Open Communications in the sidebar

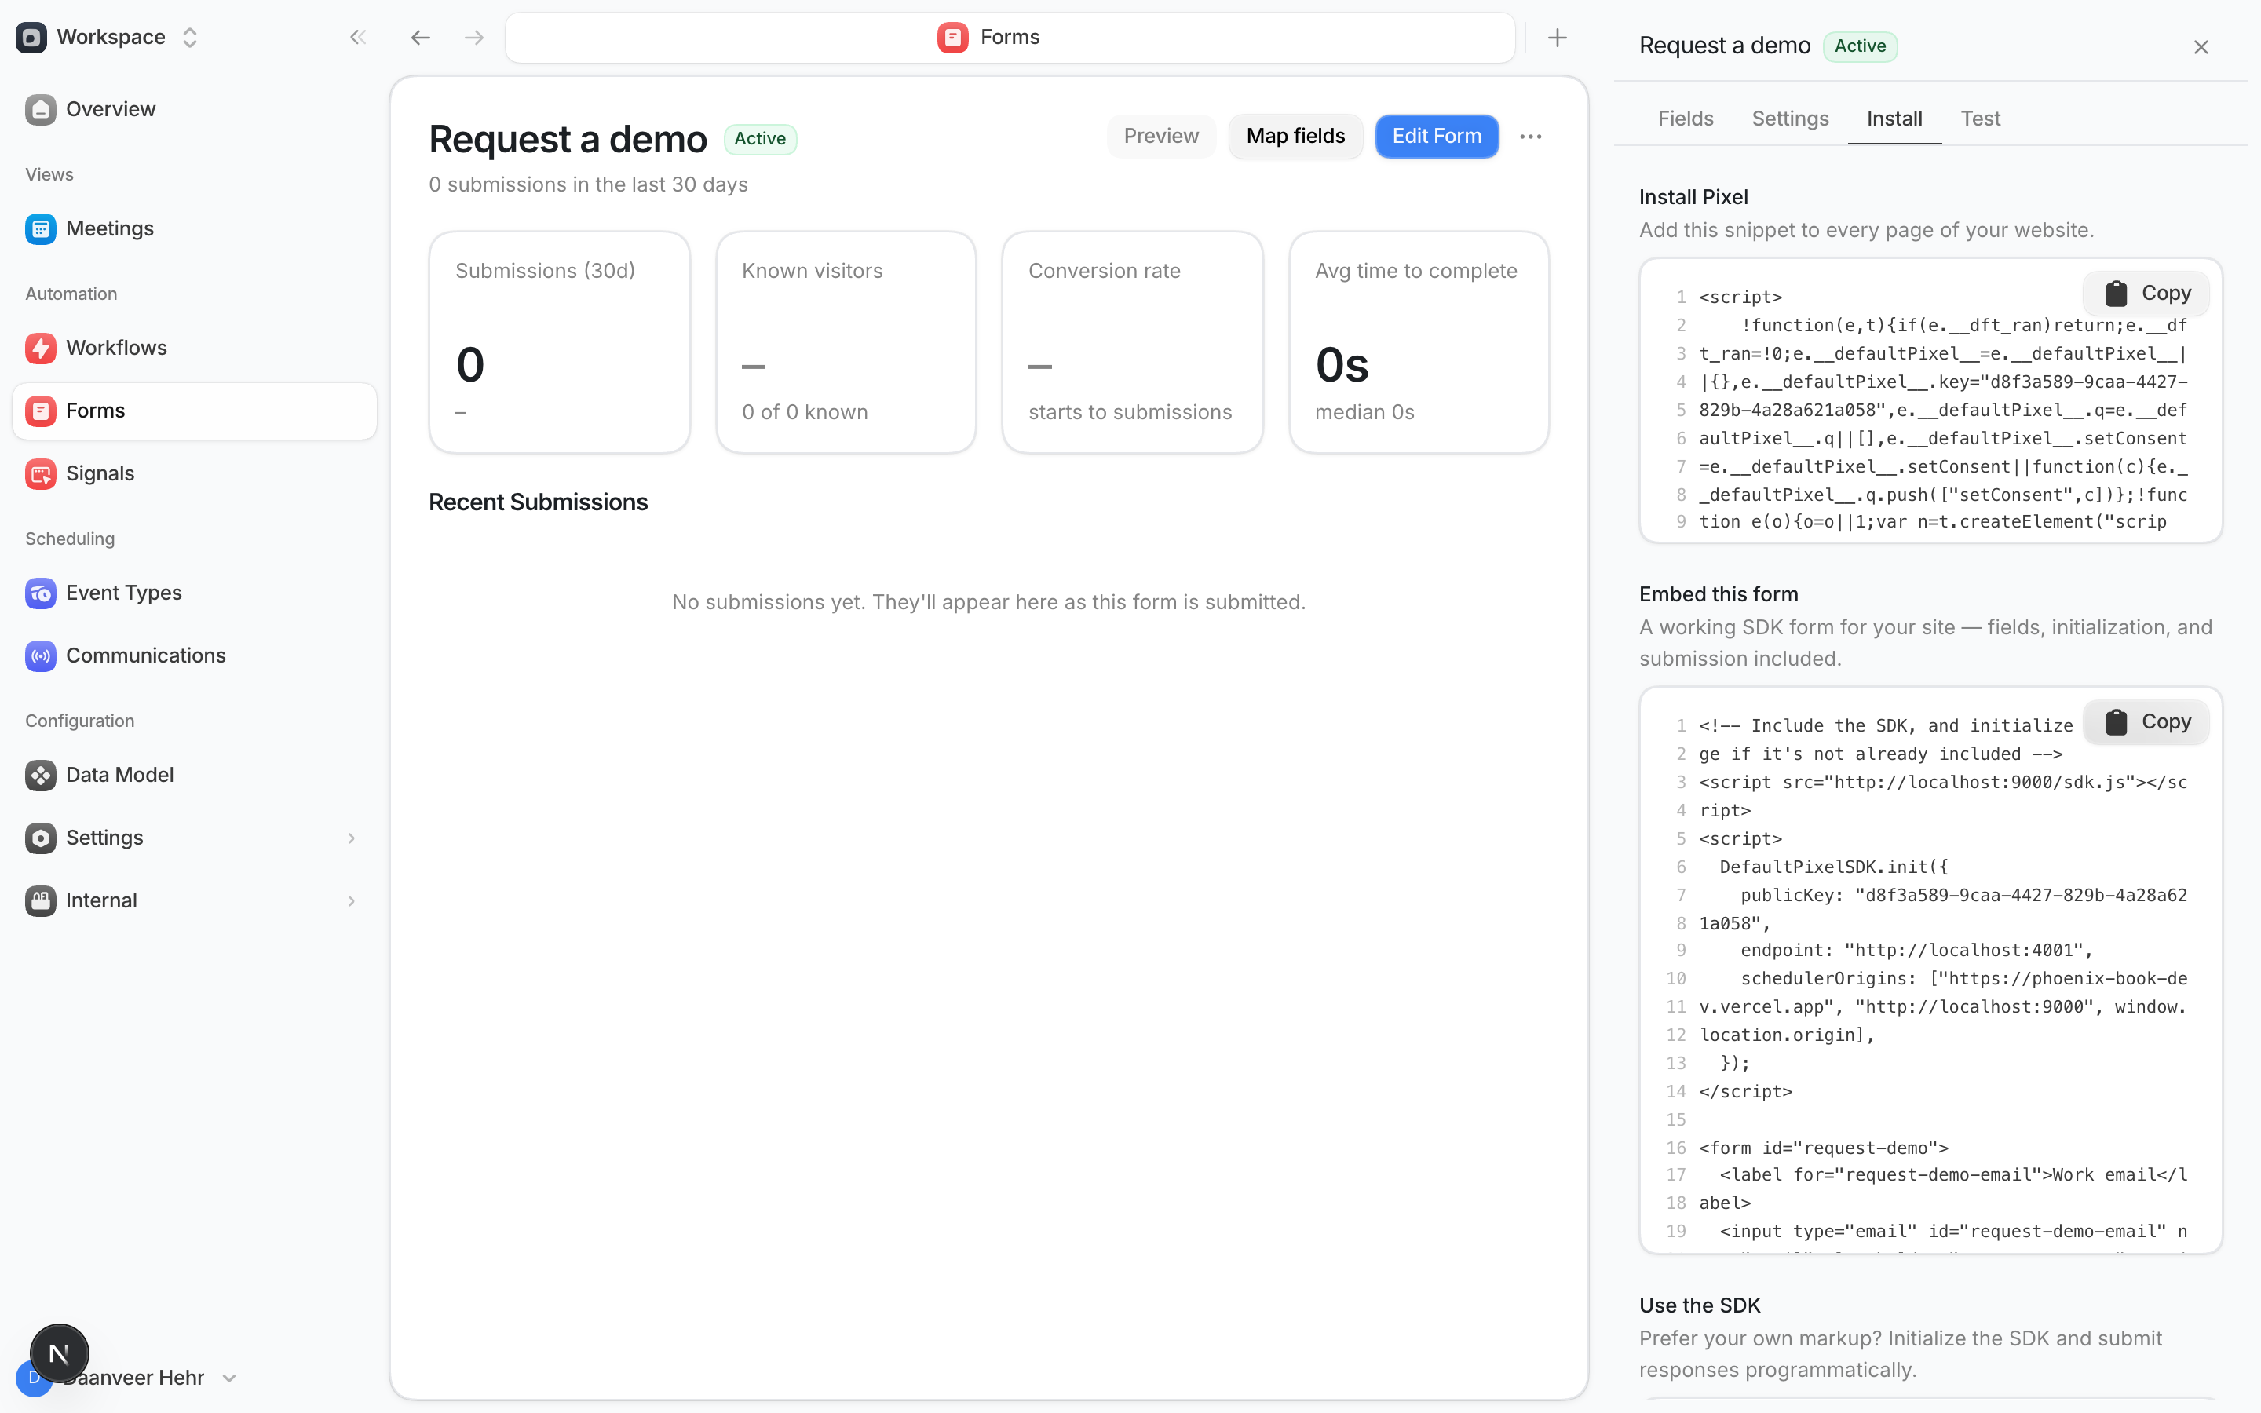[x=195, y=656]
